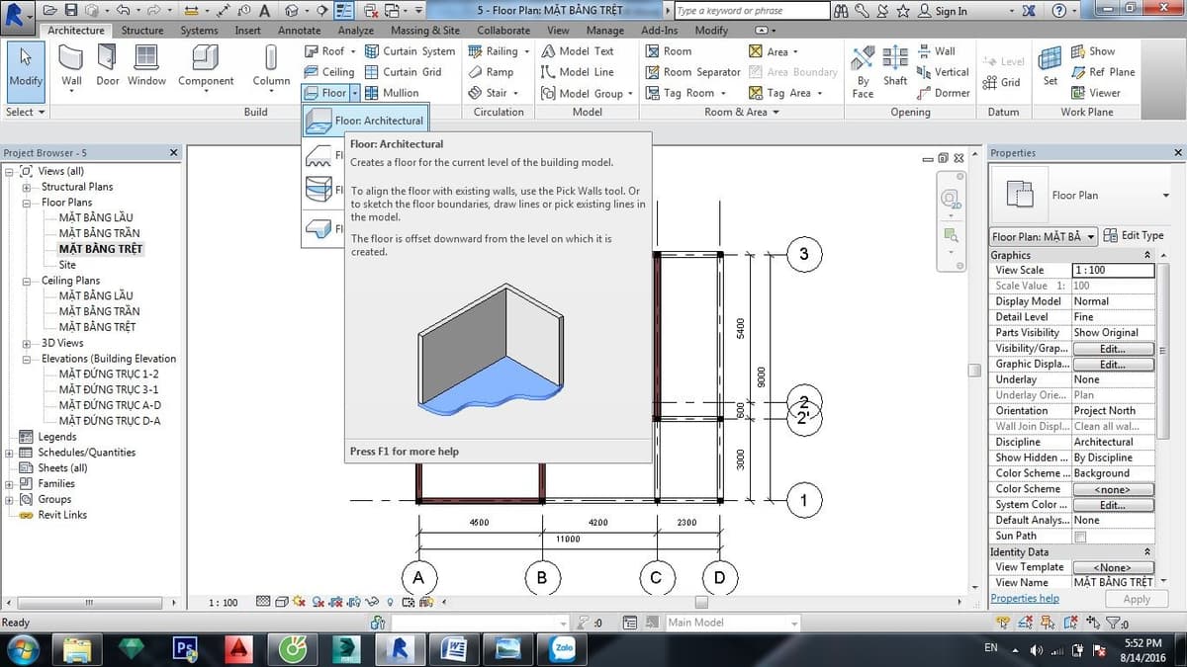This screenshot has width=1187, height=667.
Task: Select the Grid datum tool
Action: 1001,83
